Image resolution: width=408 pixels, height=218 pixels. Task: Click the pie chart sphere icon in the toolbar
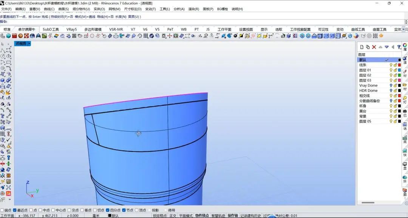[x=356, y=36]
